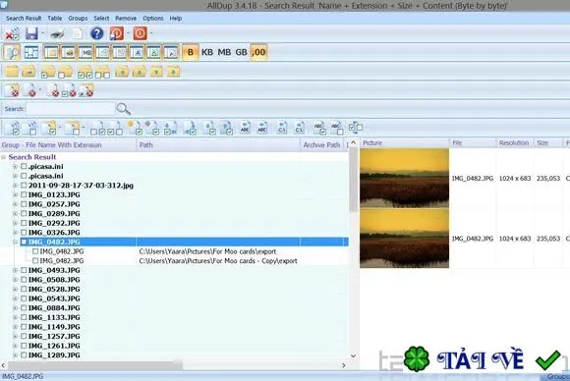
Task: Click the vertical scrollbar thumb of the results list
Action: [353, 180]
